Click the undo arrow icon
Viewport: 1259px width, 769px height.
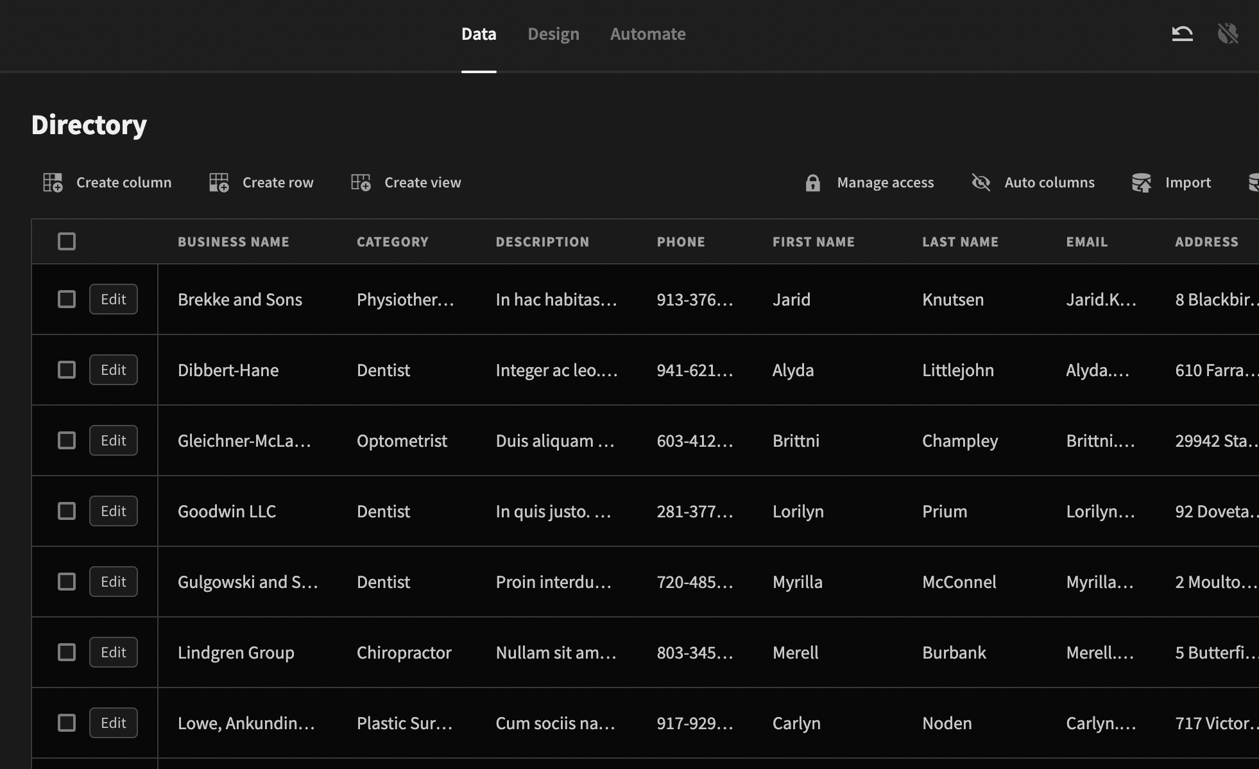click(x=1182, y=33)
